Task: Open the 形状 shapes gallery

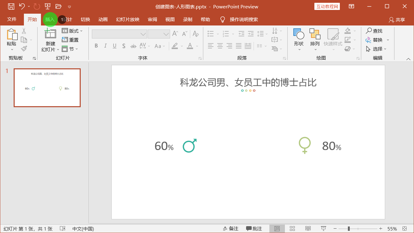Action: click(299, 39)
